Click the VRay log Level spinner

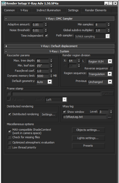coord(111,112)
